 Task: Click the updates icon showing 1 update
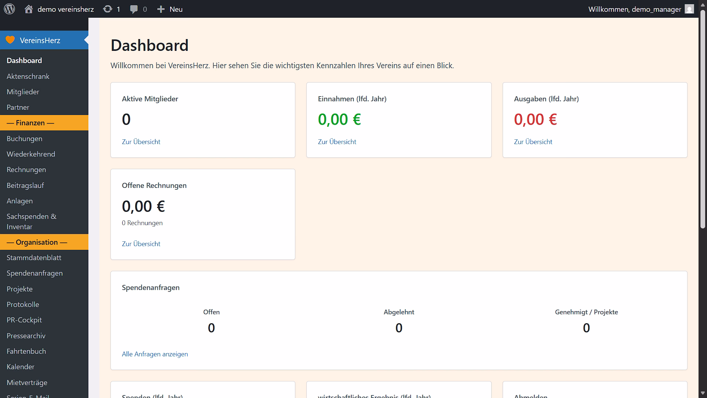112,9
